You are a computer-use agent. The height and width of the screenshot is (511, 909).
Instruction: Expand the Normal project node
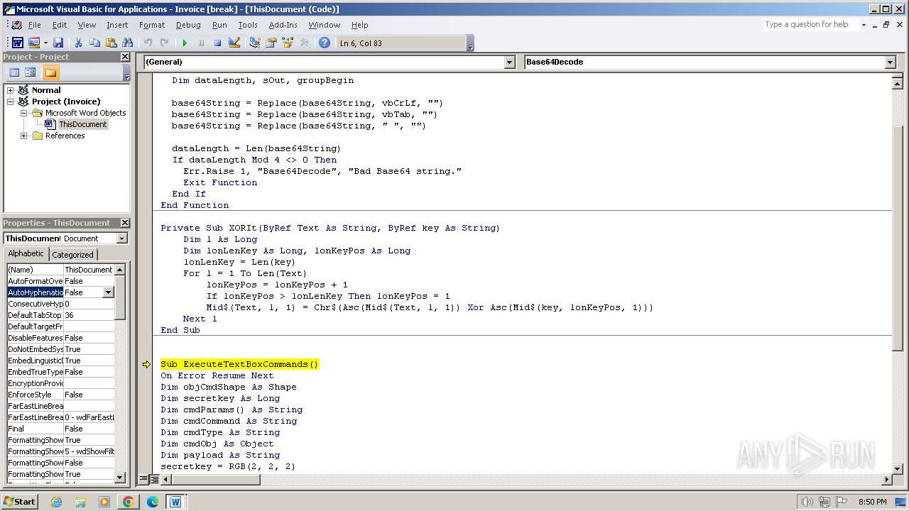[x=11, y=90]
